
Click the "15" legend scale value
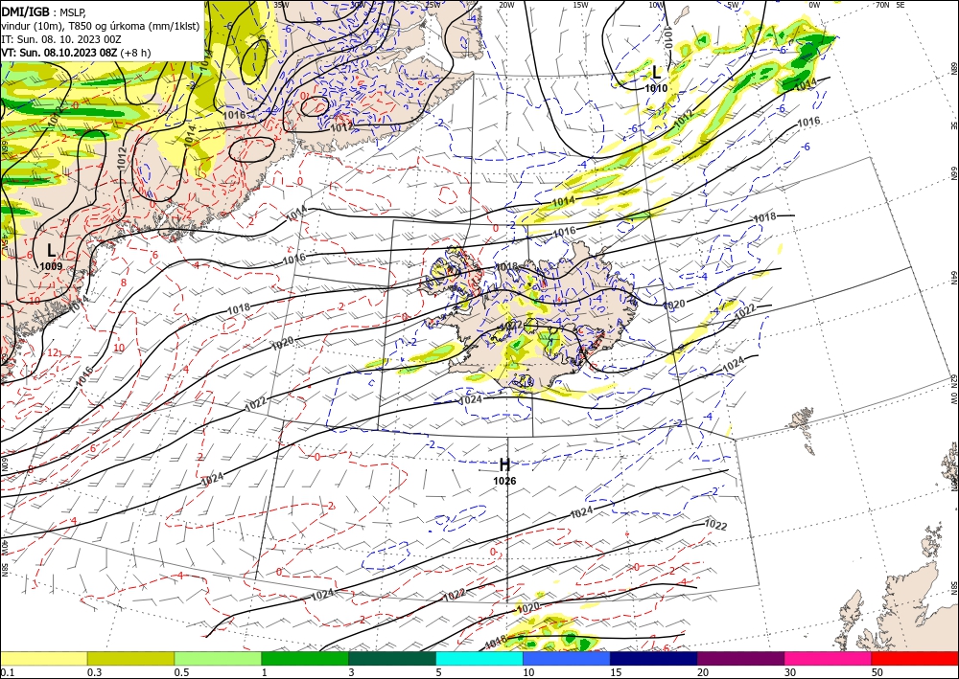click(616, 672)
